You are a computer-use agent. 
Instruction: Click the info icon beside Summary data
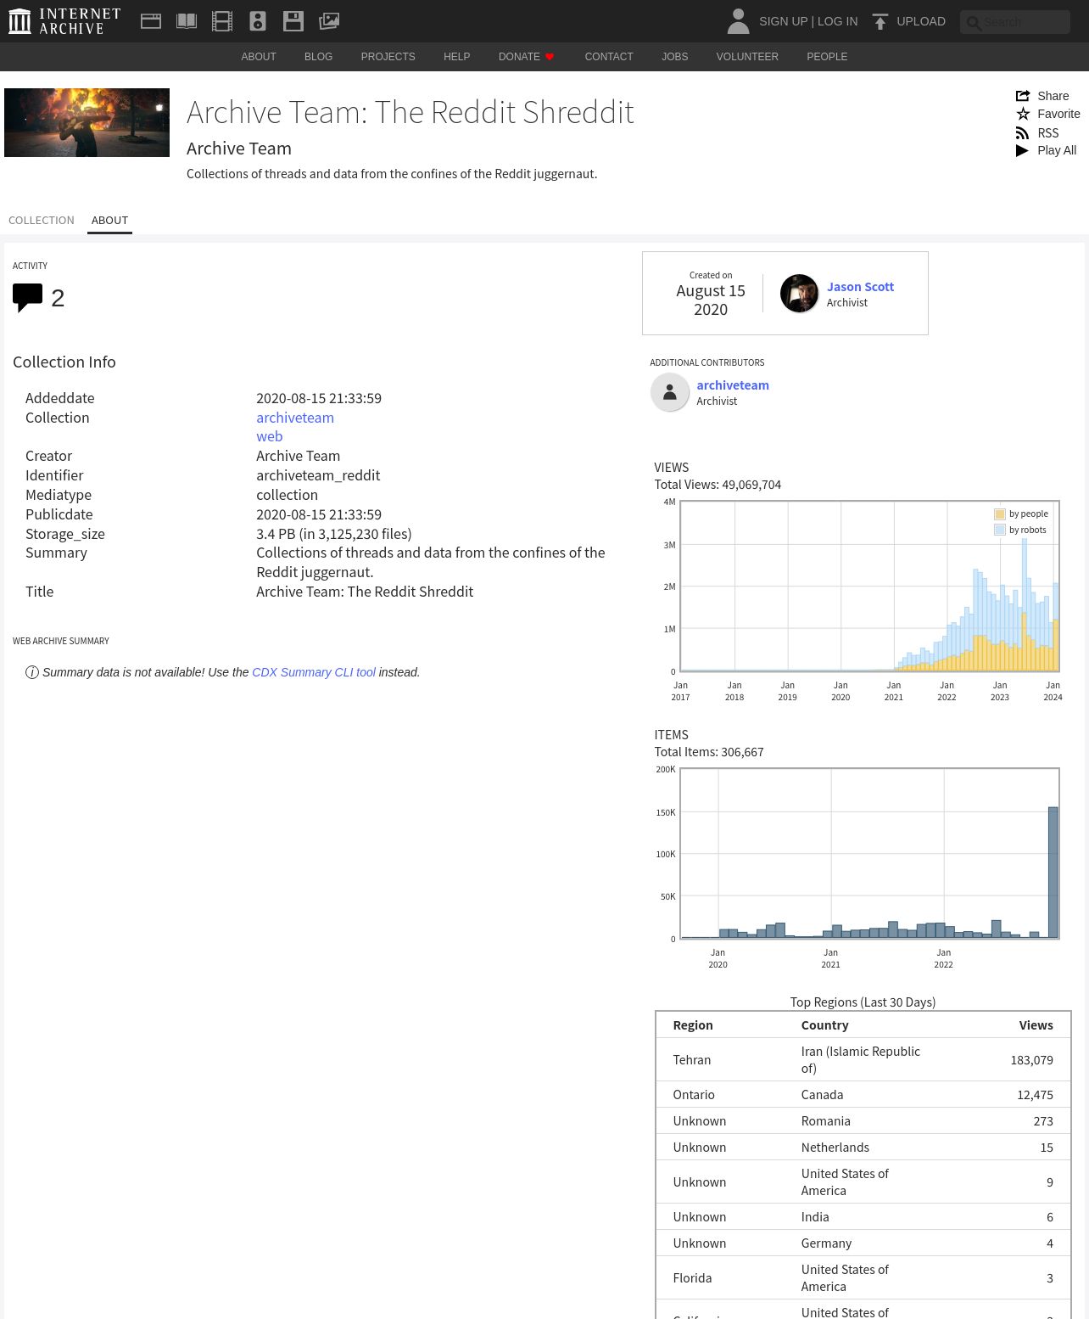32,672
